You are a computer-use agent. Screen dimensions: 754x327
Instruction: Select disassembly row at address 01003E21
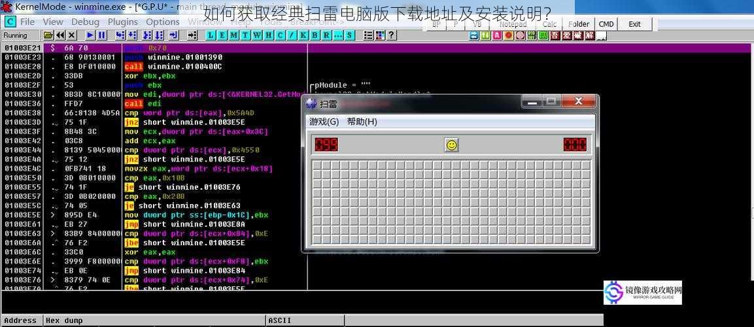(377, 48)
